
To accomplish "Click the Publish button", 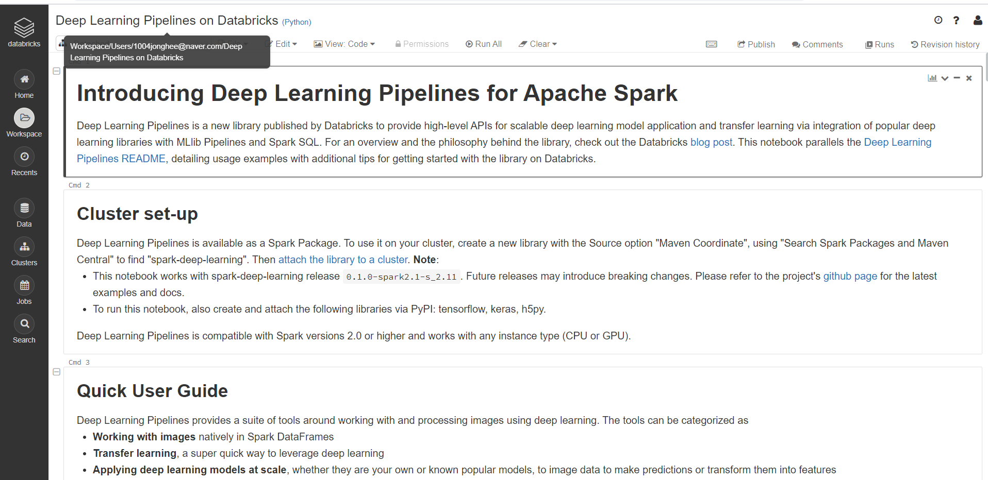I will click(756, 44).
